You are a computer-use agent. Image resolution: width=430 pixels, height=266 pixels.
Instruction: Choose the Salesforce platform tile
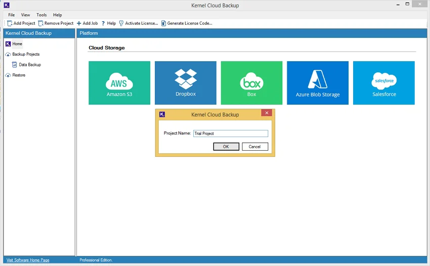[x=383, y=83]
